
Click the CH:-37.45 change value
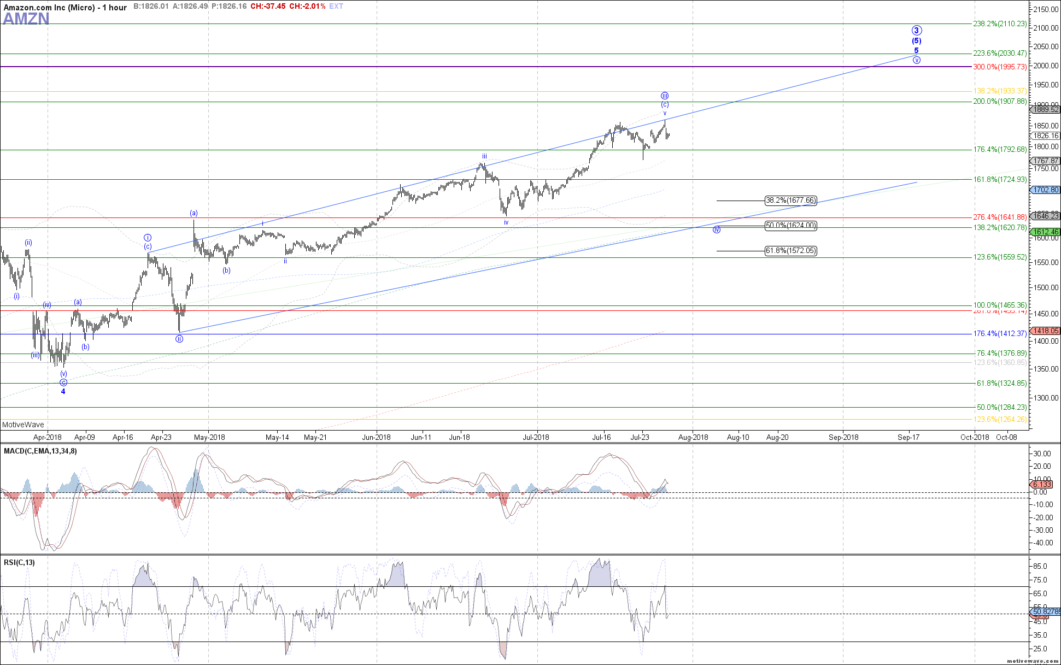(x=268, y=7)
